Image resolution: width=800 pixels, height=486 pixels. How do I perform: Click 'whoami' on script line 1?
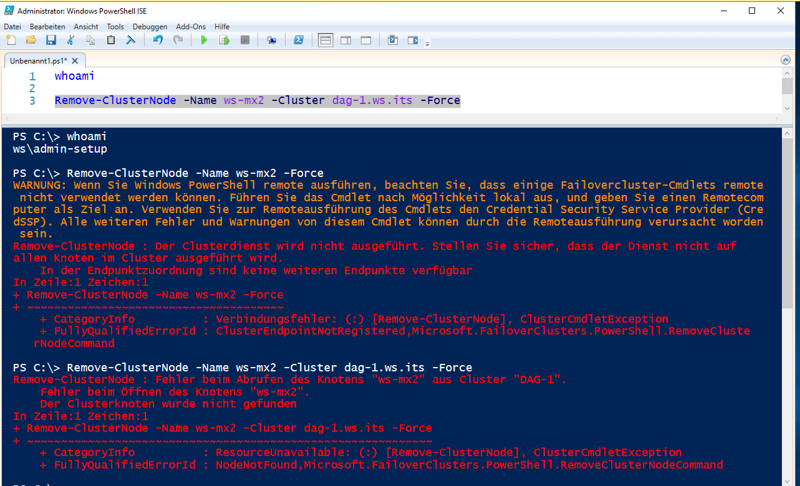tap(74, 76)
